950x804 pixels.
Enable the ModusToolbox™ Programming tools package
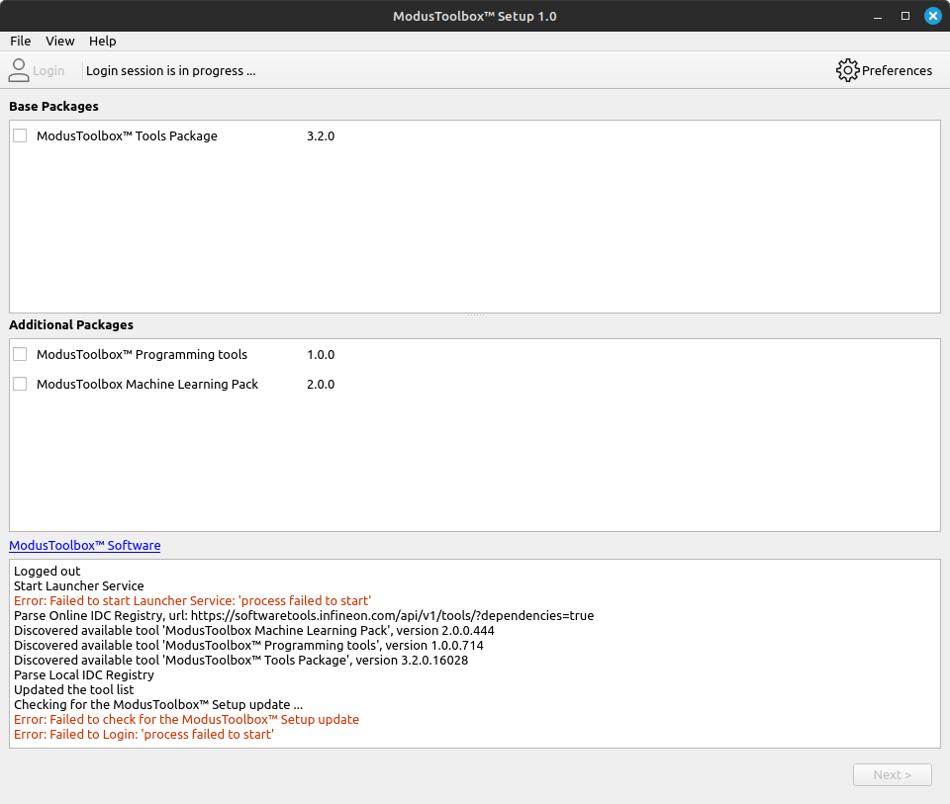coord(20,354)
